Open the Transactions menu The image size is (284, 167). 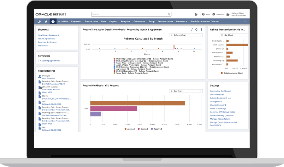[91, 21]
